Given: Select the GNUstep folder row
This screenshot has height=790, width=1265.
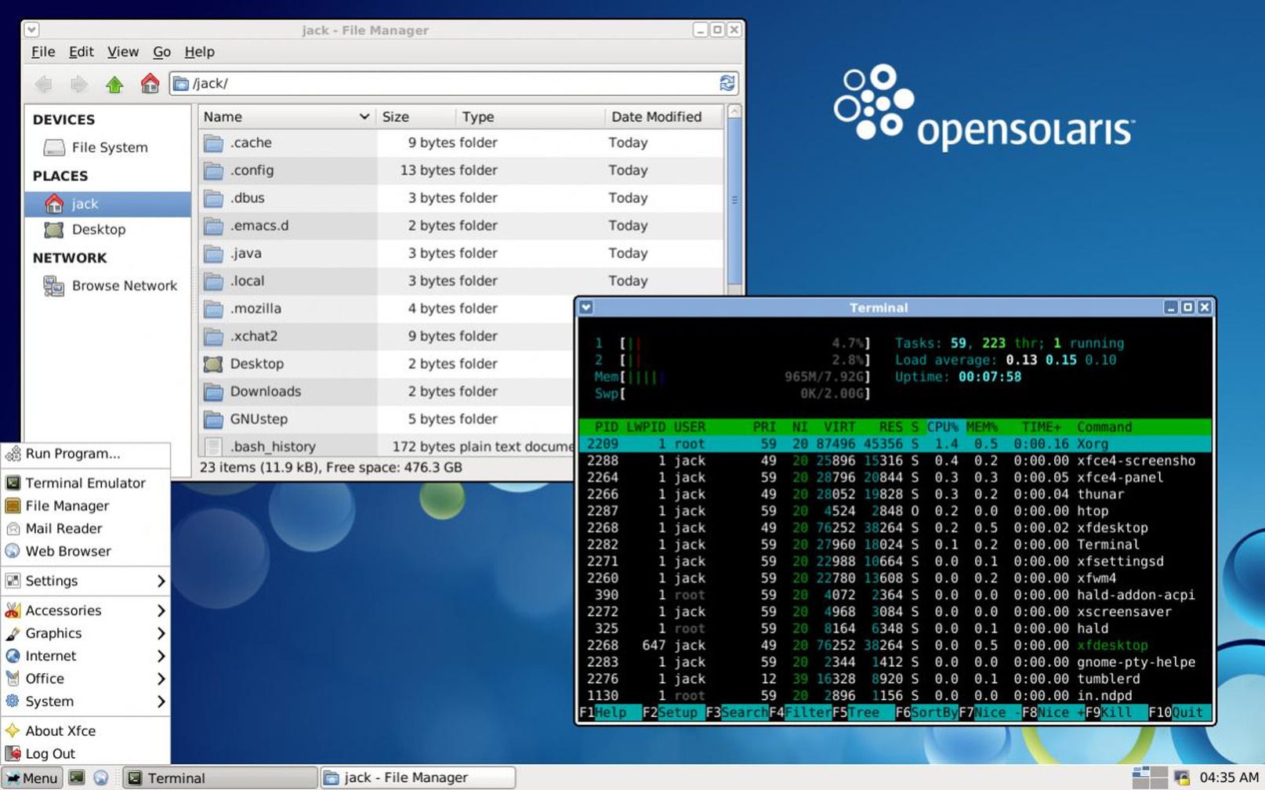Looking at the screenshot, I should coord(386,419).
